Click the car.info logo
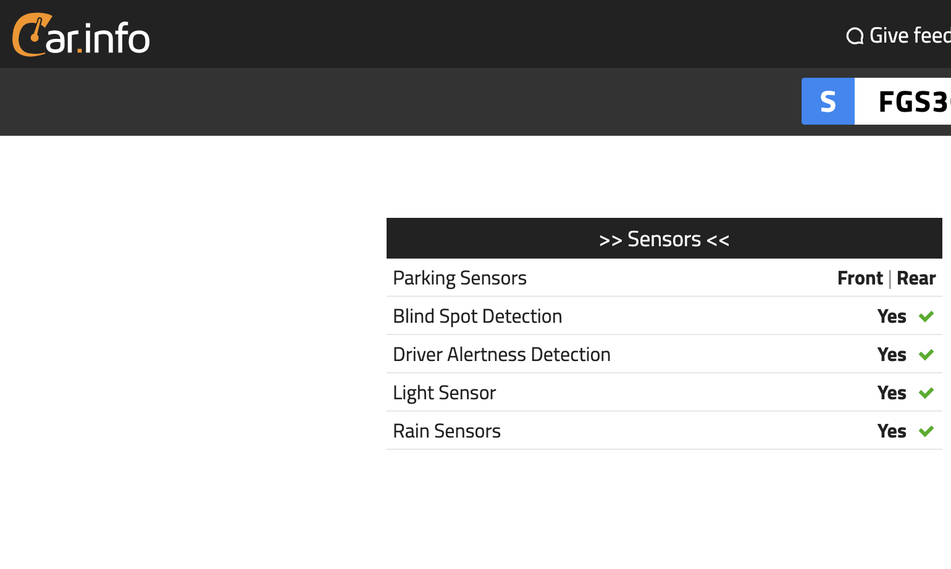The width and height of the screenshot is (951, 569). pos(81,36)
